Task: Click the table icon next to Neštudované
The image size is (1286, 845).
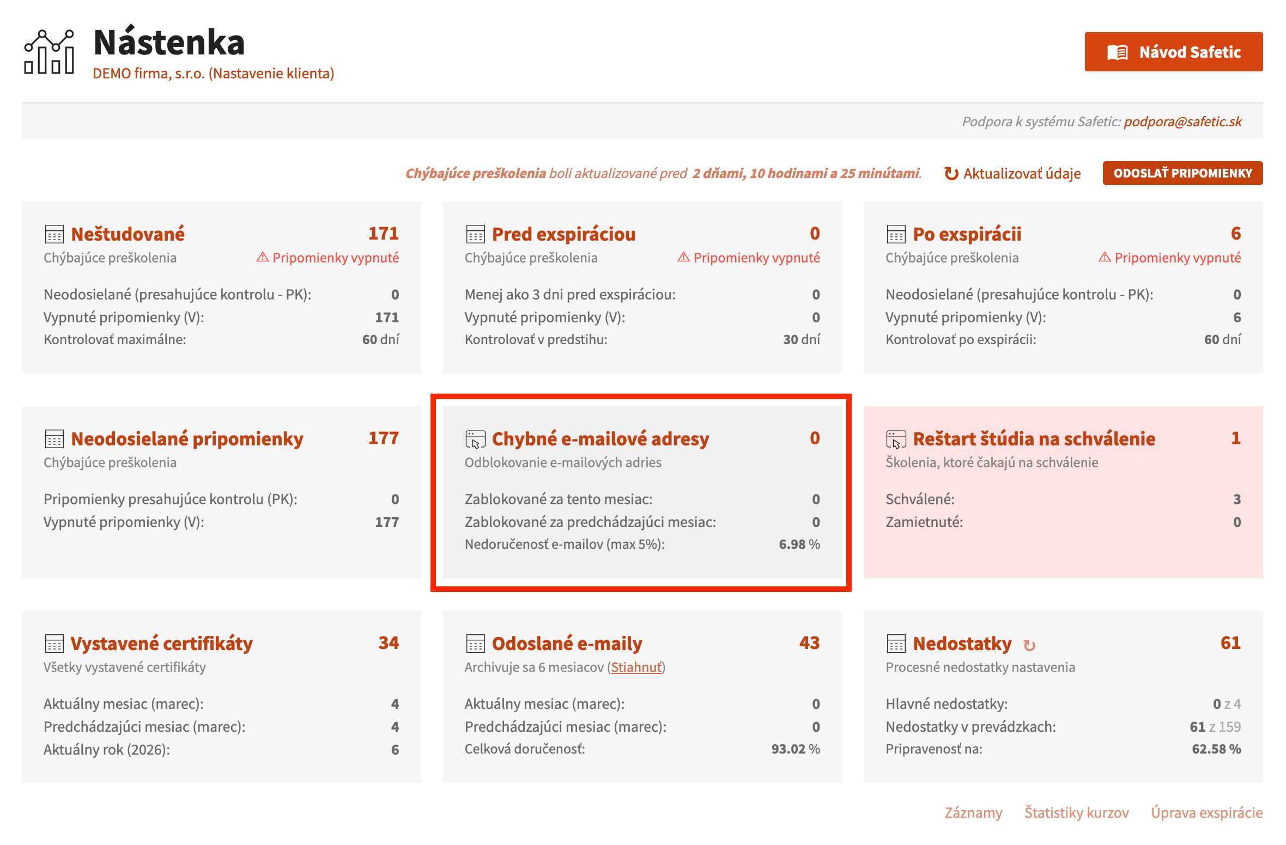Action: [54, 234]
